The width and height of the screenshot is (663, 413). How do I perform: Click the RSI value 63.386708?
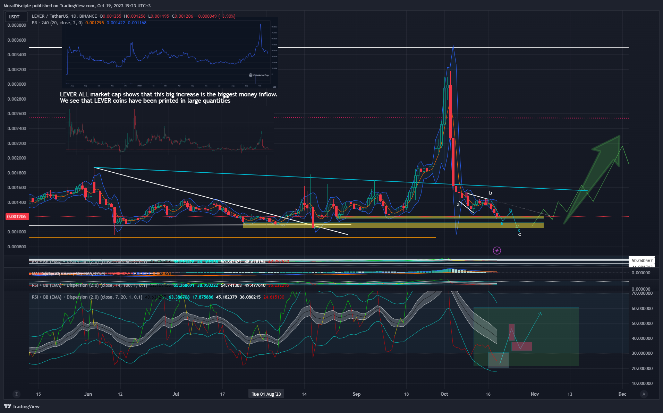coord(179,297)
